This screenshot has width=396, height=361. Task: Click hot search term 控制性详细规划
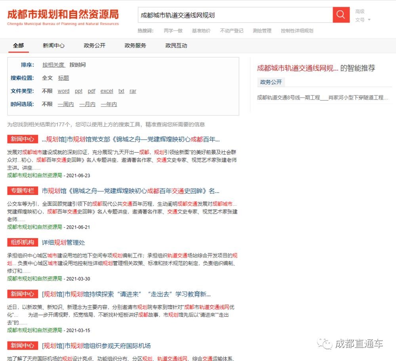297,31
